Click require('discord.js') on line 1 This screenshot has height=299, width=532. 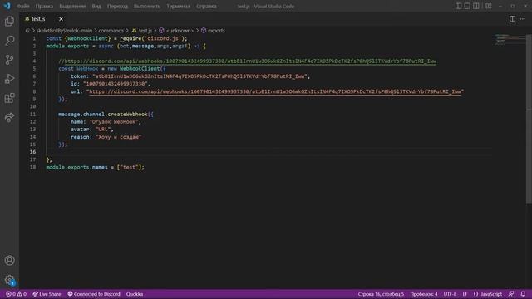[x=151, y=39]
